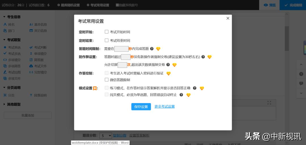The width and height of the screenshot is (306, 145).
Task: Open 考试常用设置 in top bar
Action: [x=98, y=5]
